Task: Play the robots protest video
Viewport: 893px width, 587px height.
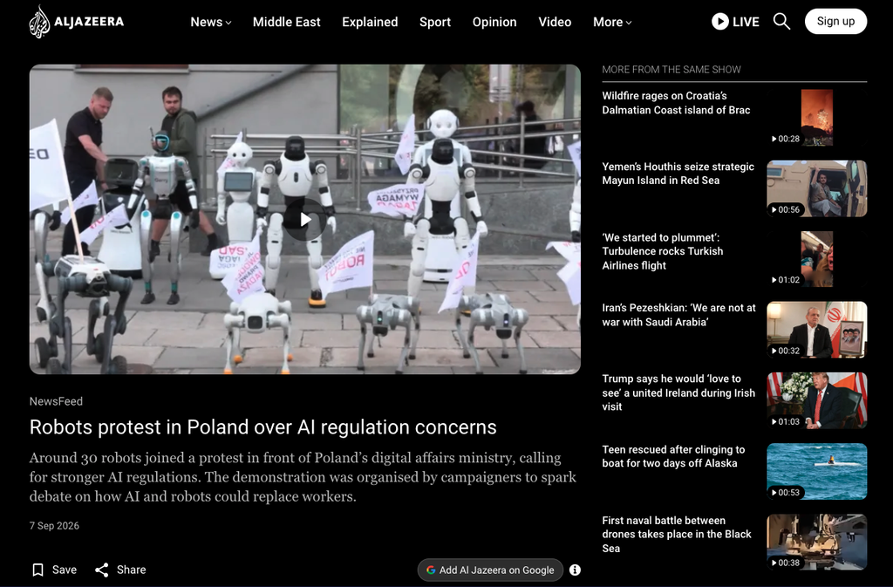Action: [305, 219]
